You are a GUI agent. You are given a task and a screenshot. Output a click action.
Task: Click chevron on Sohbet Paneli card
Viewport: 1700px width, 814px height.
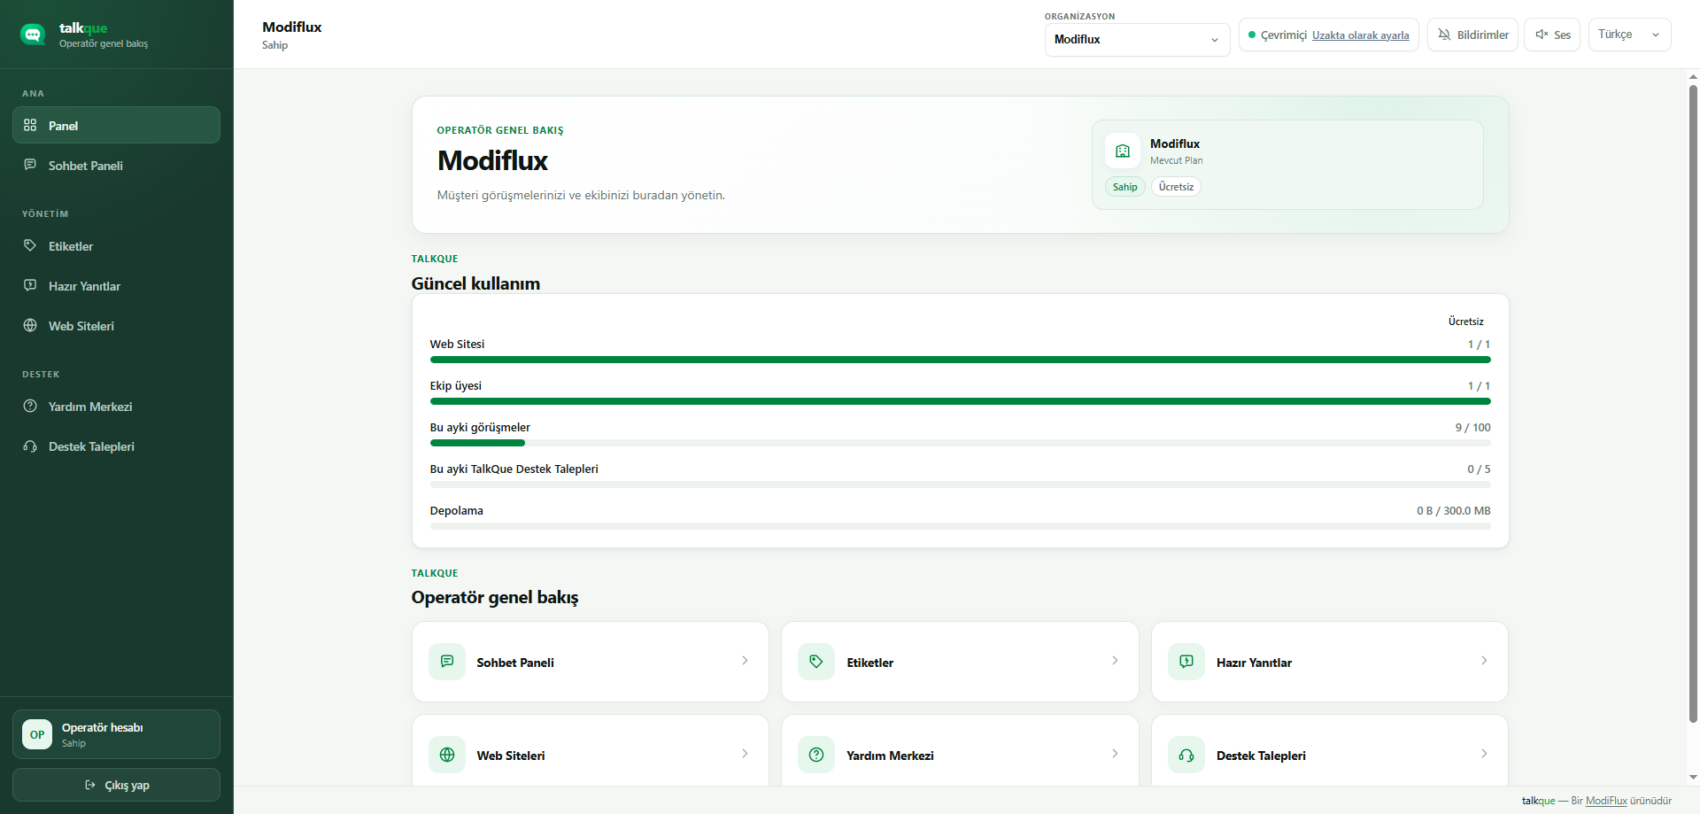(x=745, y=661)
